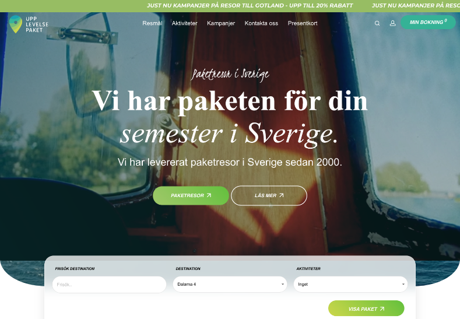Viewport: 460px width, 319px height.
Task: Click the Min bokning button
Action: pos(428,22)
